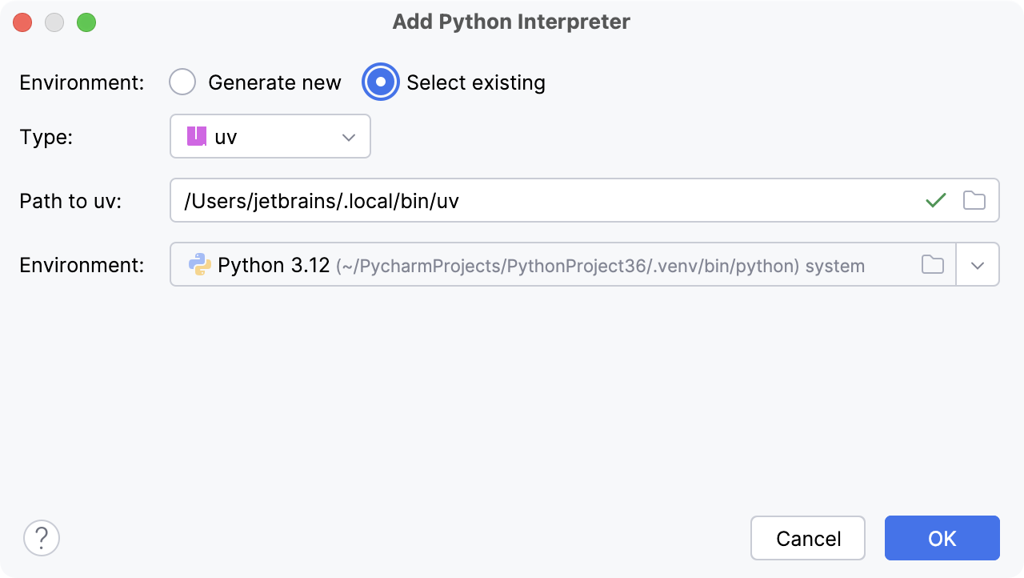Expand the Environment interpreter list arrow
This screenshot has width=1024, height=578.
978,265
